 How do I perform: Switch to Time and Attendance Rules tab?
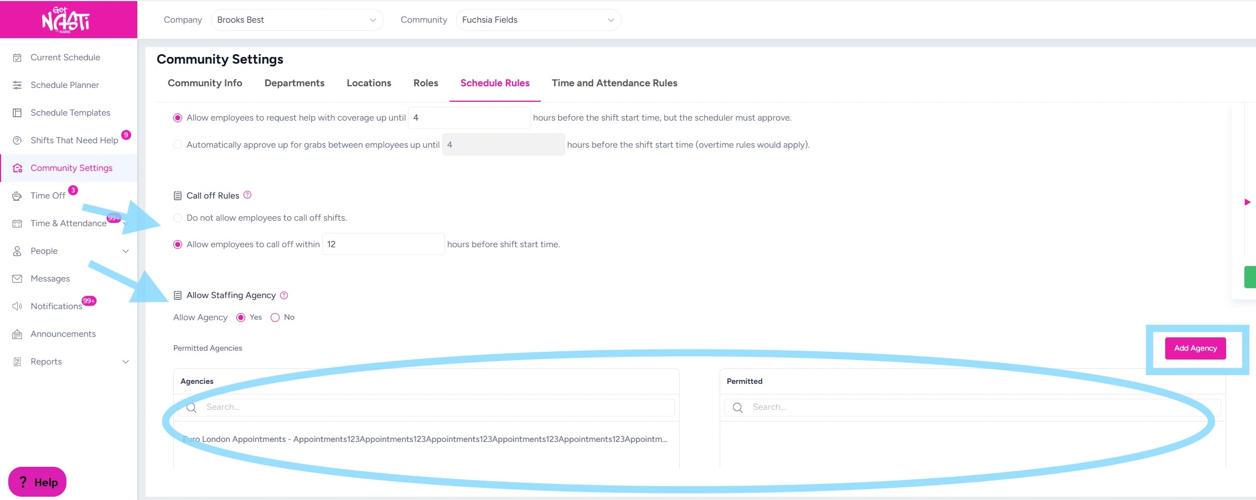614,83
